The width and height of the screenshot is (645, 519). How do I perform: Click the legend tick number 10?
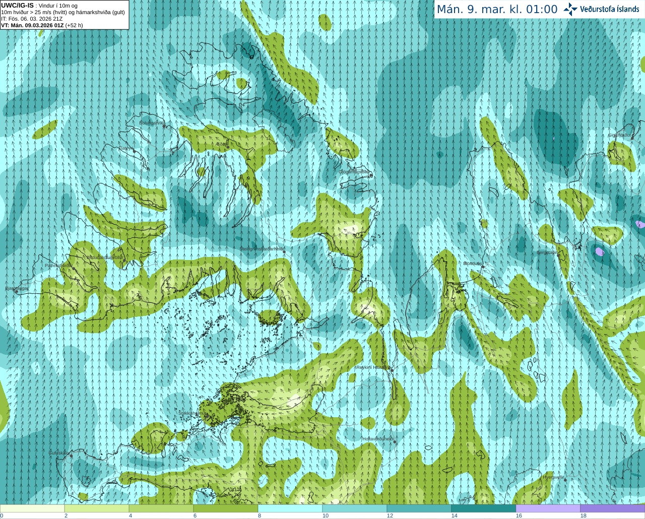[326, 515]
